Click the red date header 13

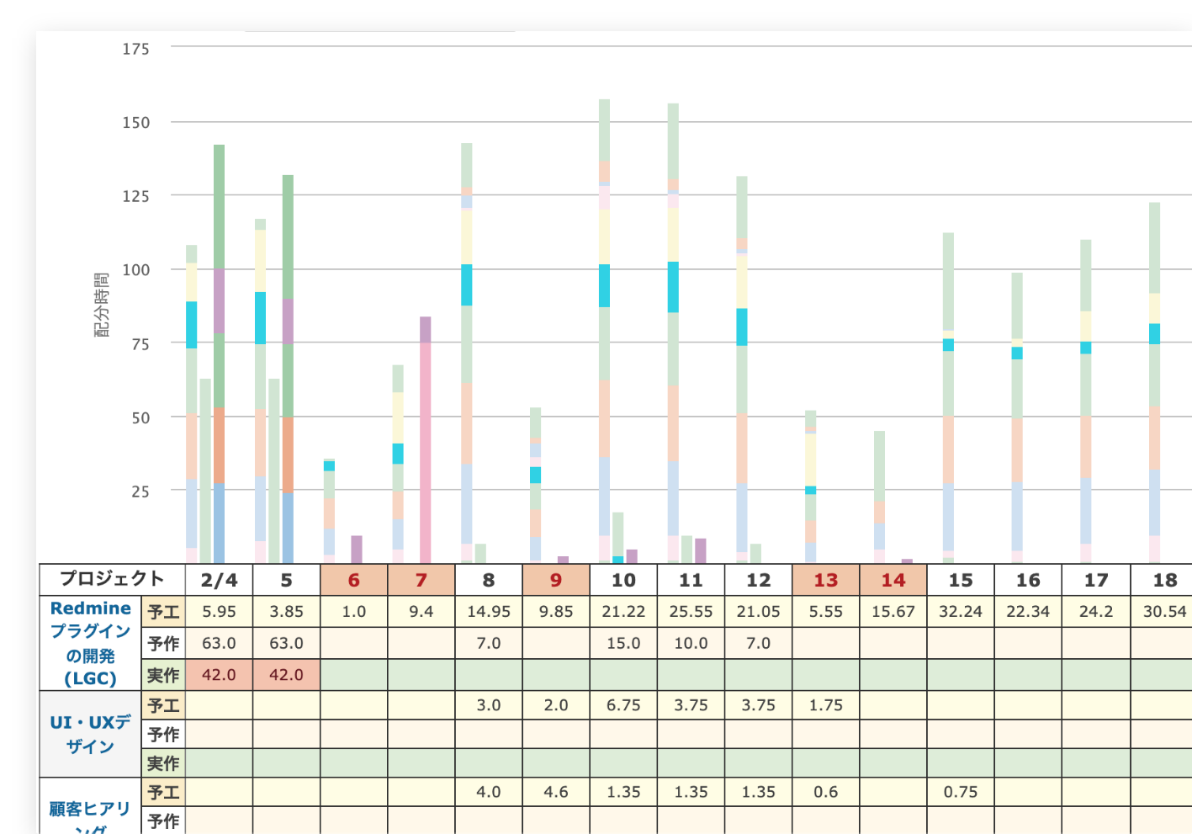[825, 580]
